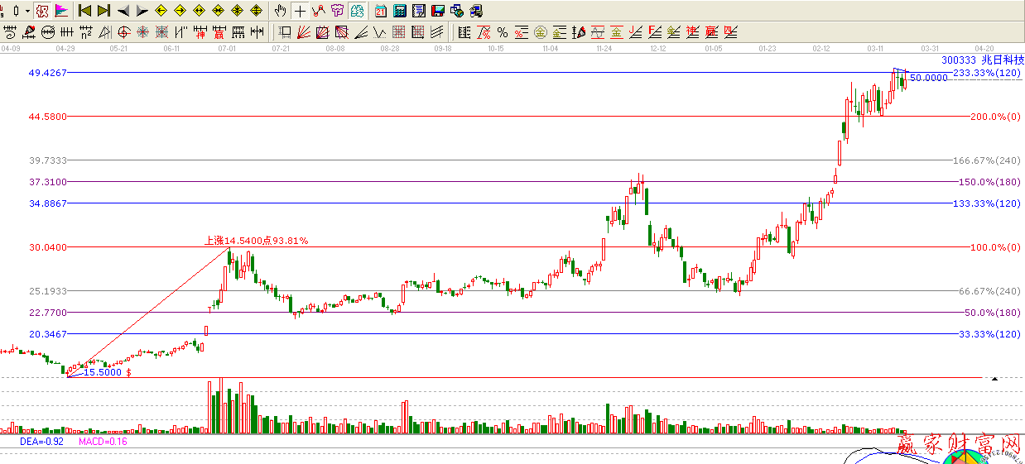1025x464 pixels.
Task: Toggle the highlighted green 线 button
Action: [357, 11]
